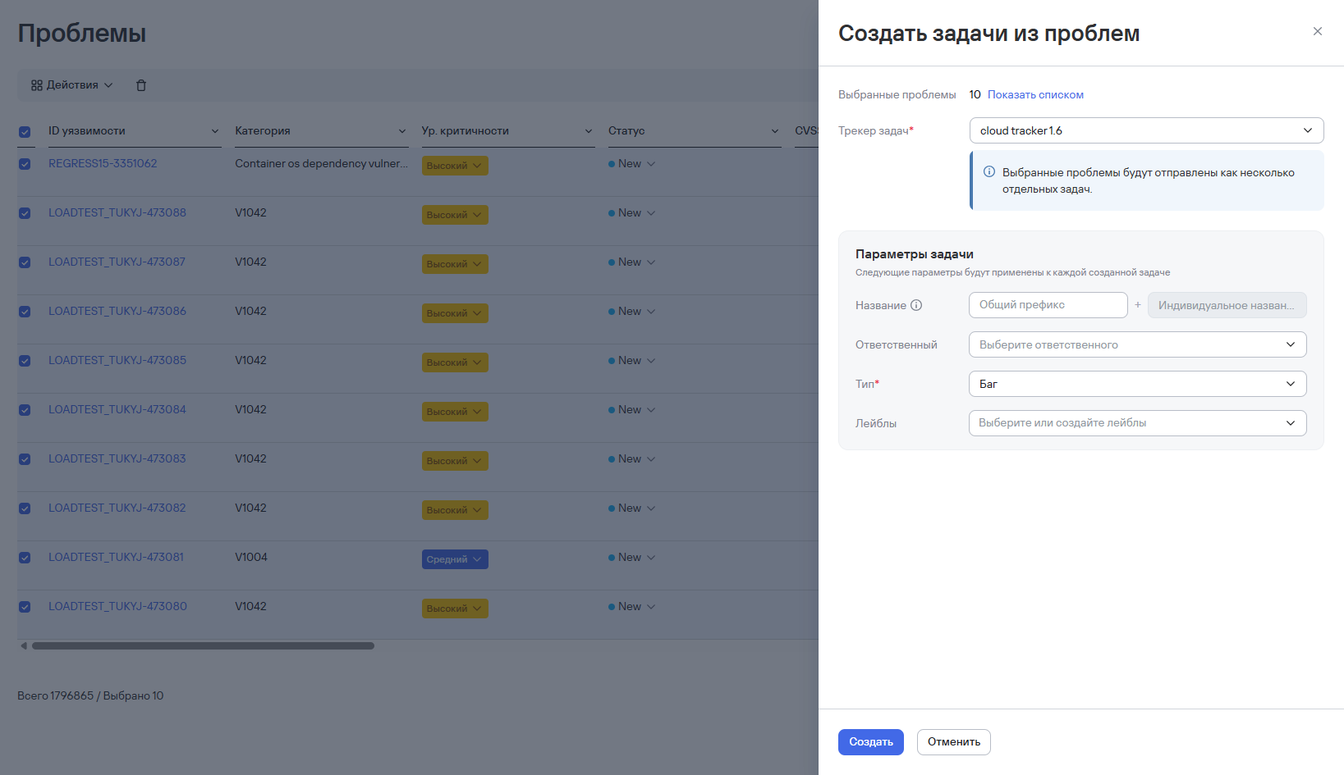Click the CVS column header
This screenshot has width=1344, height=775.
pyautogui.click(x=806, y=131)
